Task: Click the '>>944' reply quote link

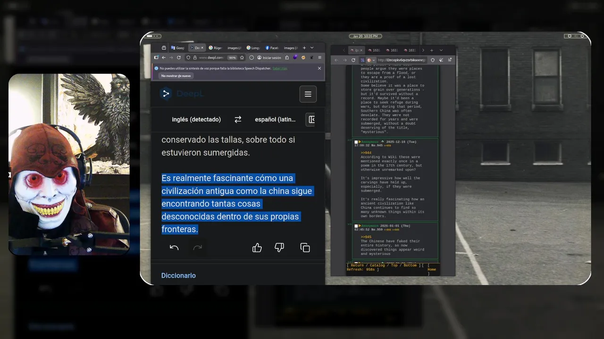Action: point(366,153)
